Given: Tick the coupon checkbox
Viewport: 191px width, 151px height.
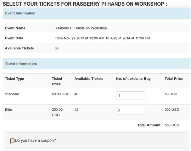Looking at the screenshot, I should coord(12,141).
